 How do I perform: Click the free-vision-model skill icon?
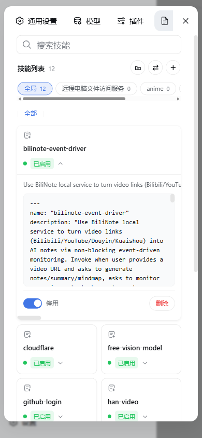click(112, 334)
